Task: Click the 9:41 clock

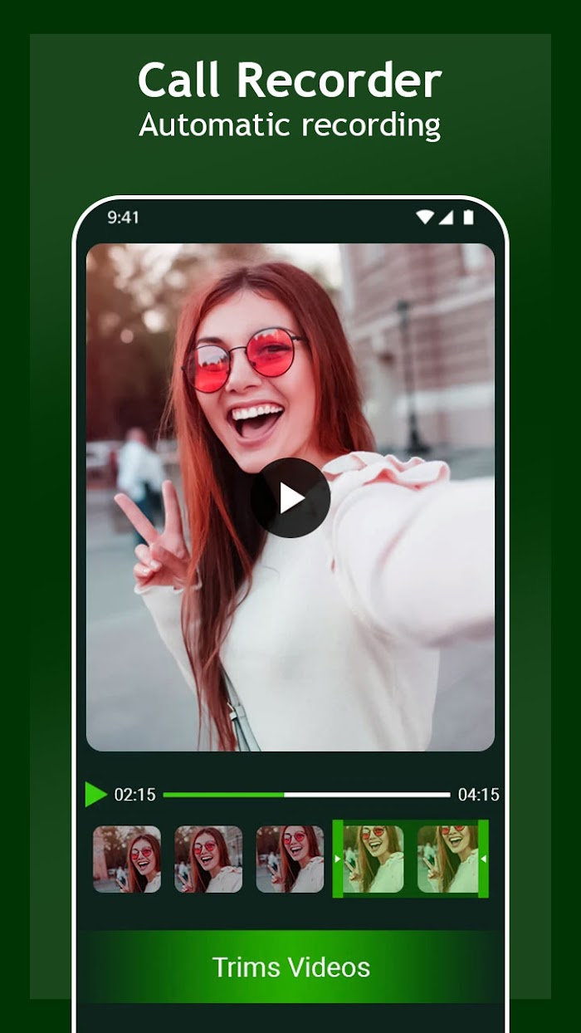Action: [124, 218]
